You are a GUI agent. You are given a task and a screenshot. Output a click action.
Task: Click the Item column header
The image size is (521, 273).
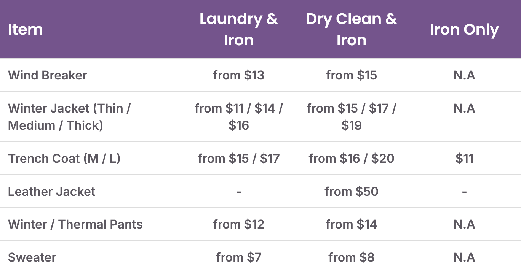point(25,30)
